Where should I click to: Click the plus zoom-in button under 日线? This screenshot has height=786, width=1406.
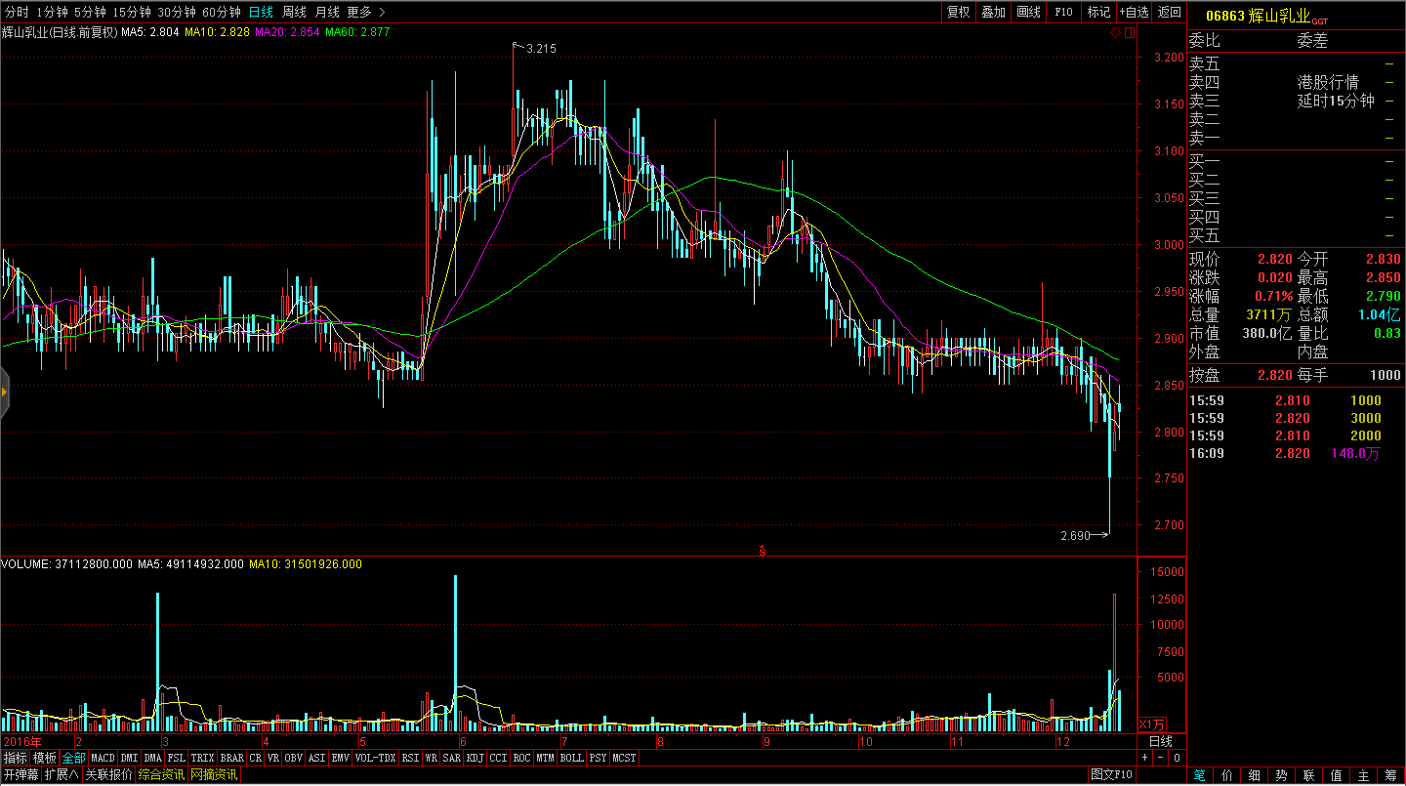tap(1146, 758)
